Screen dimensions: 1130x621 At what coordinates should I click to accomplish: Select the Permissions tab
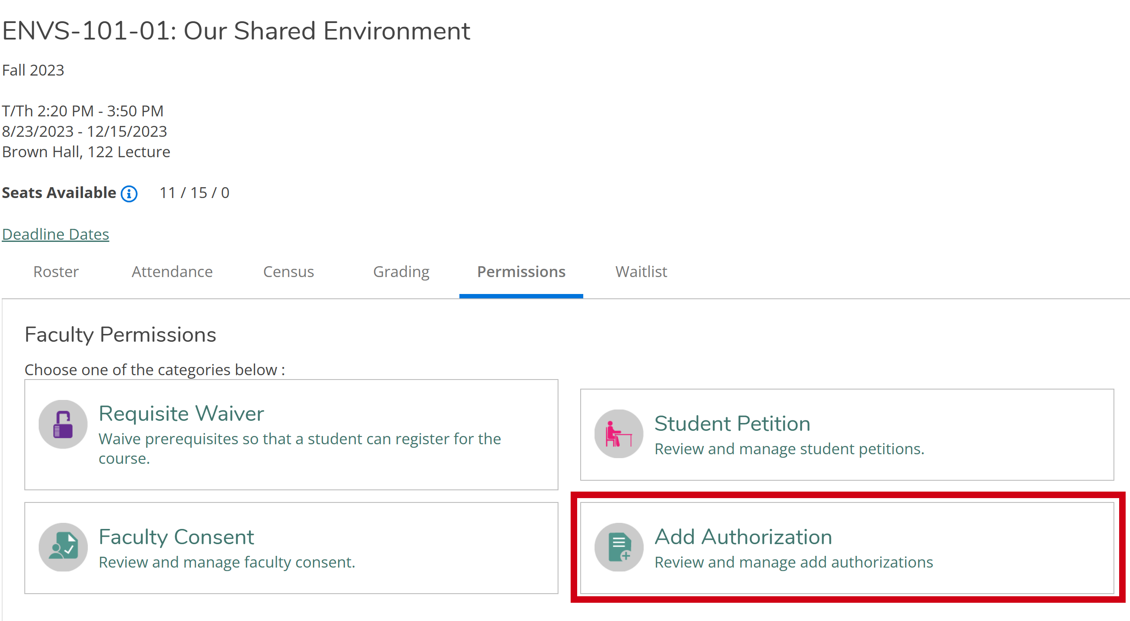521,272
